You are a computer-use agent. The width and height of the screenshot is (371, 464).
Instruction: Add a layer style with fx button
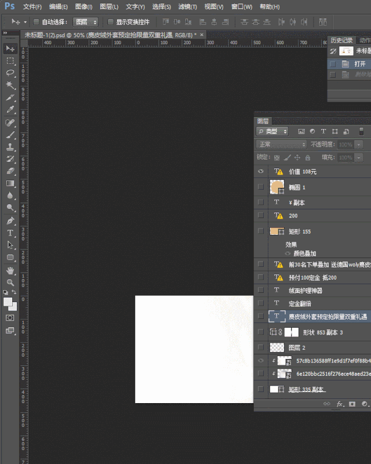(340, 404)
